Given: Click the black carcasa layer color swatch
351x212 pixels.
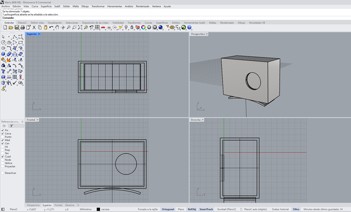Looking at the screenshot, I should tap(98, 209).
